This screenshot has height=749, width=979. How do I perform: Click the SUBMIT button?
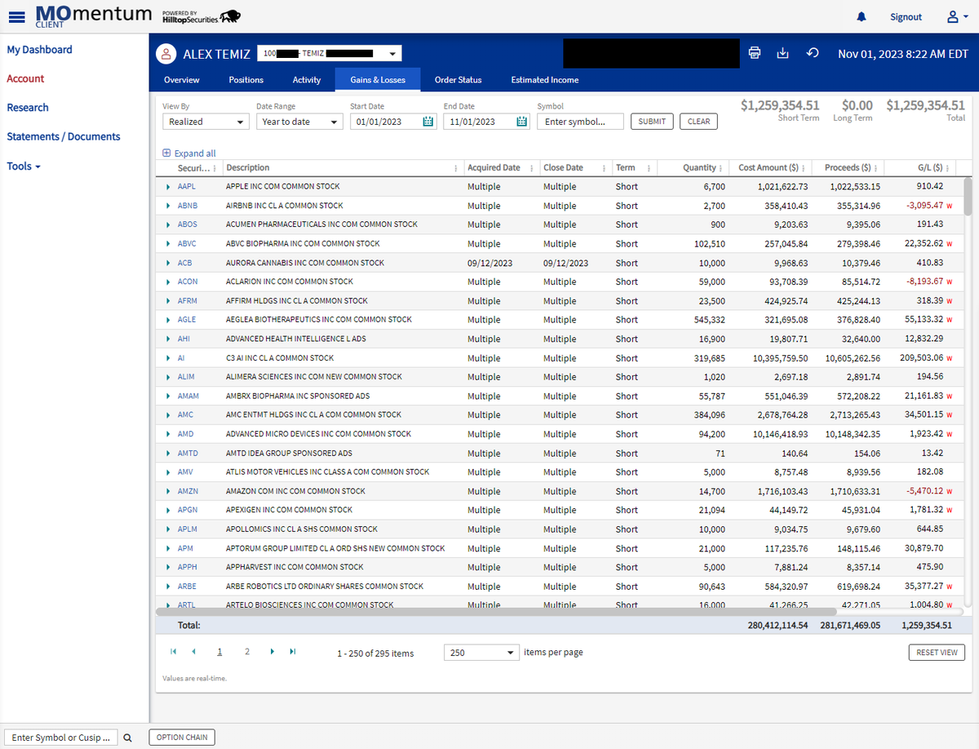click(652, 122)
